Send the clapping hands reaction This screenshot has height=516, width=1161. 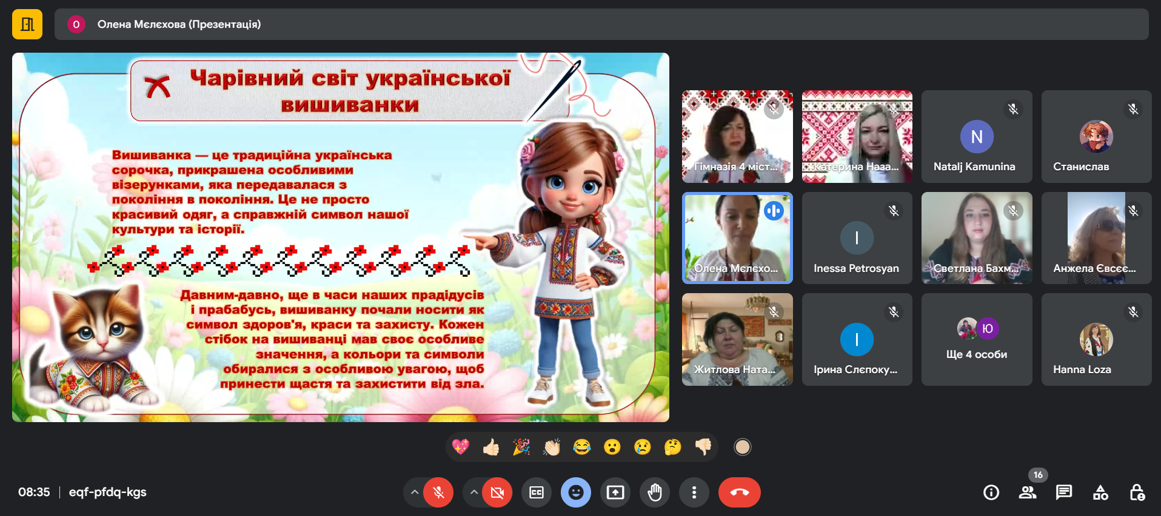[552, 447]
